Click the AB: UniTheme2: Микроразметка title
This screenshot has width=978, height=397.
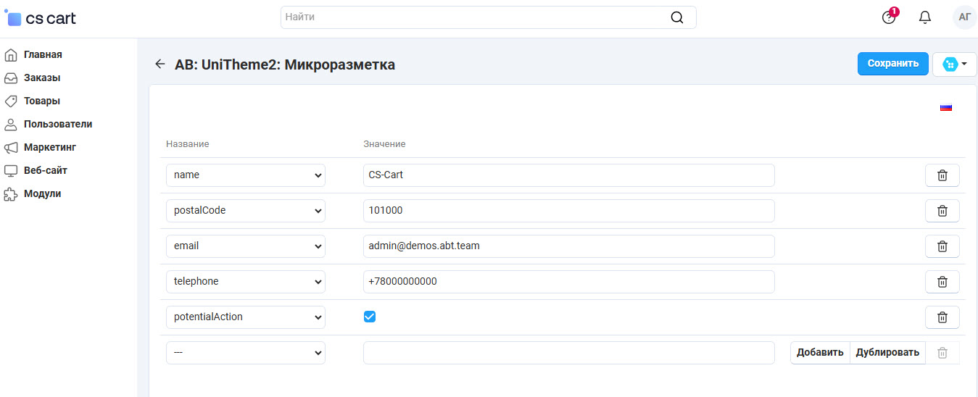[x=285, y=64]
